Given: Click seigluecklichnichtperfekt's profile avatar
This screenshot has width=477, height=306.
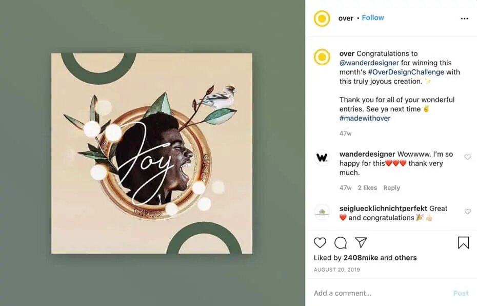Looking at the screenshot, I should 322,212.
